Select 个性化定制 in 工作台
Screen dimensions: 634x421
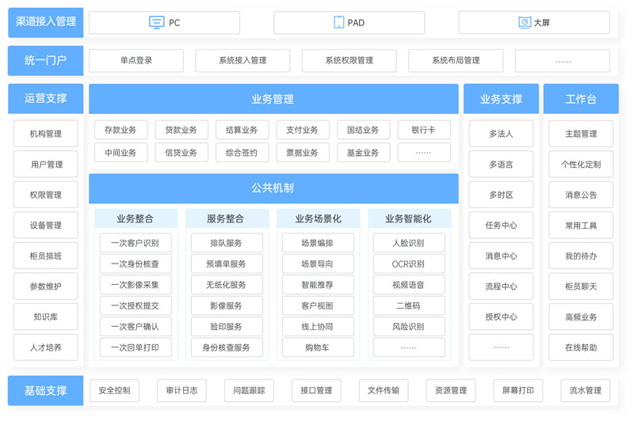pos(581,165)
